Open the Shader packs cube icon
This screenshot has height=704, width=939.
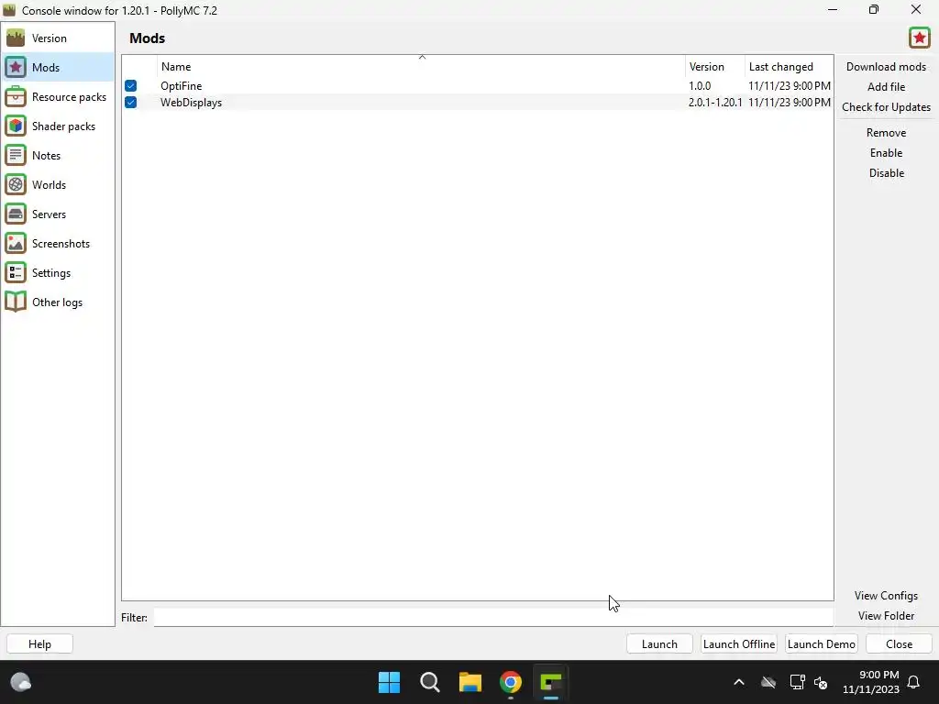click(x=16, y=126)
